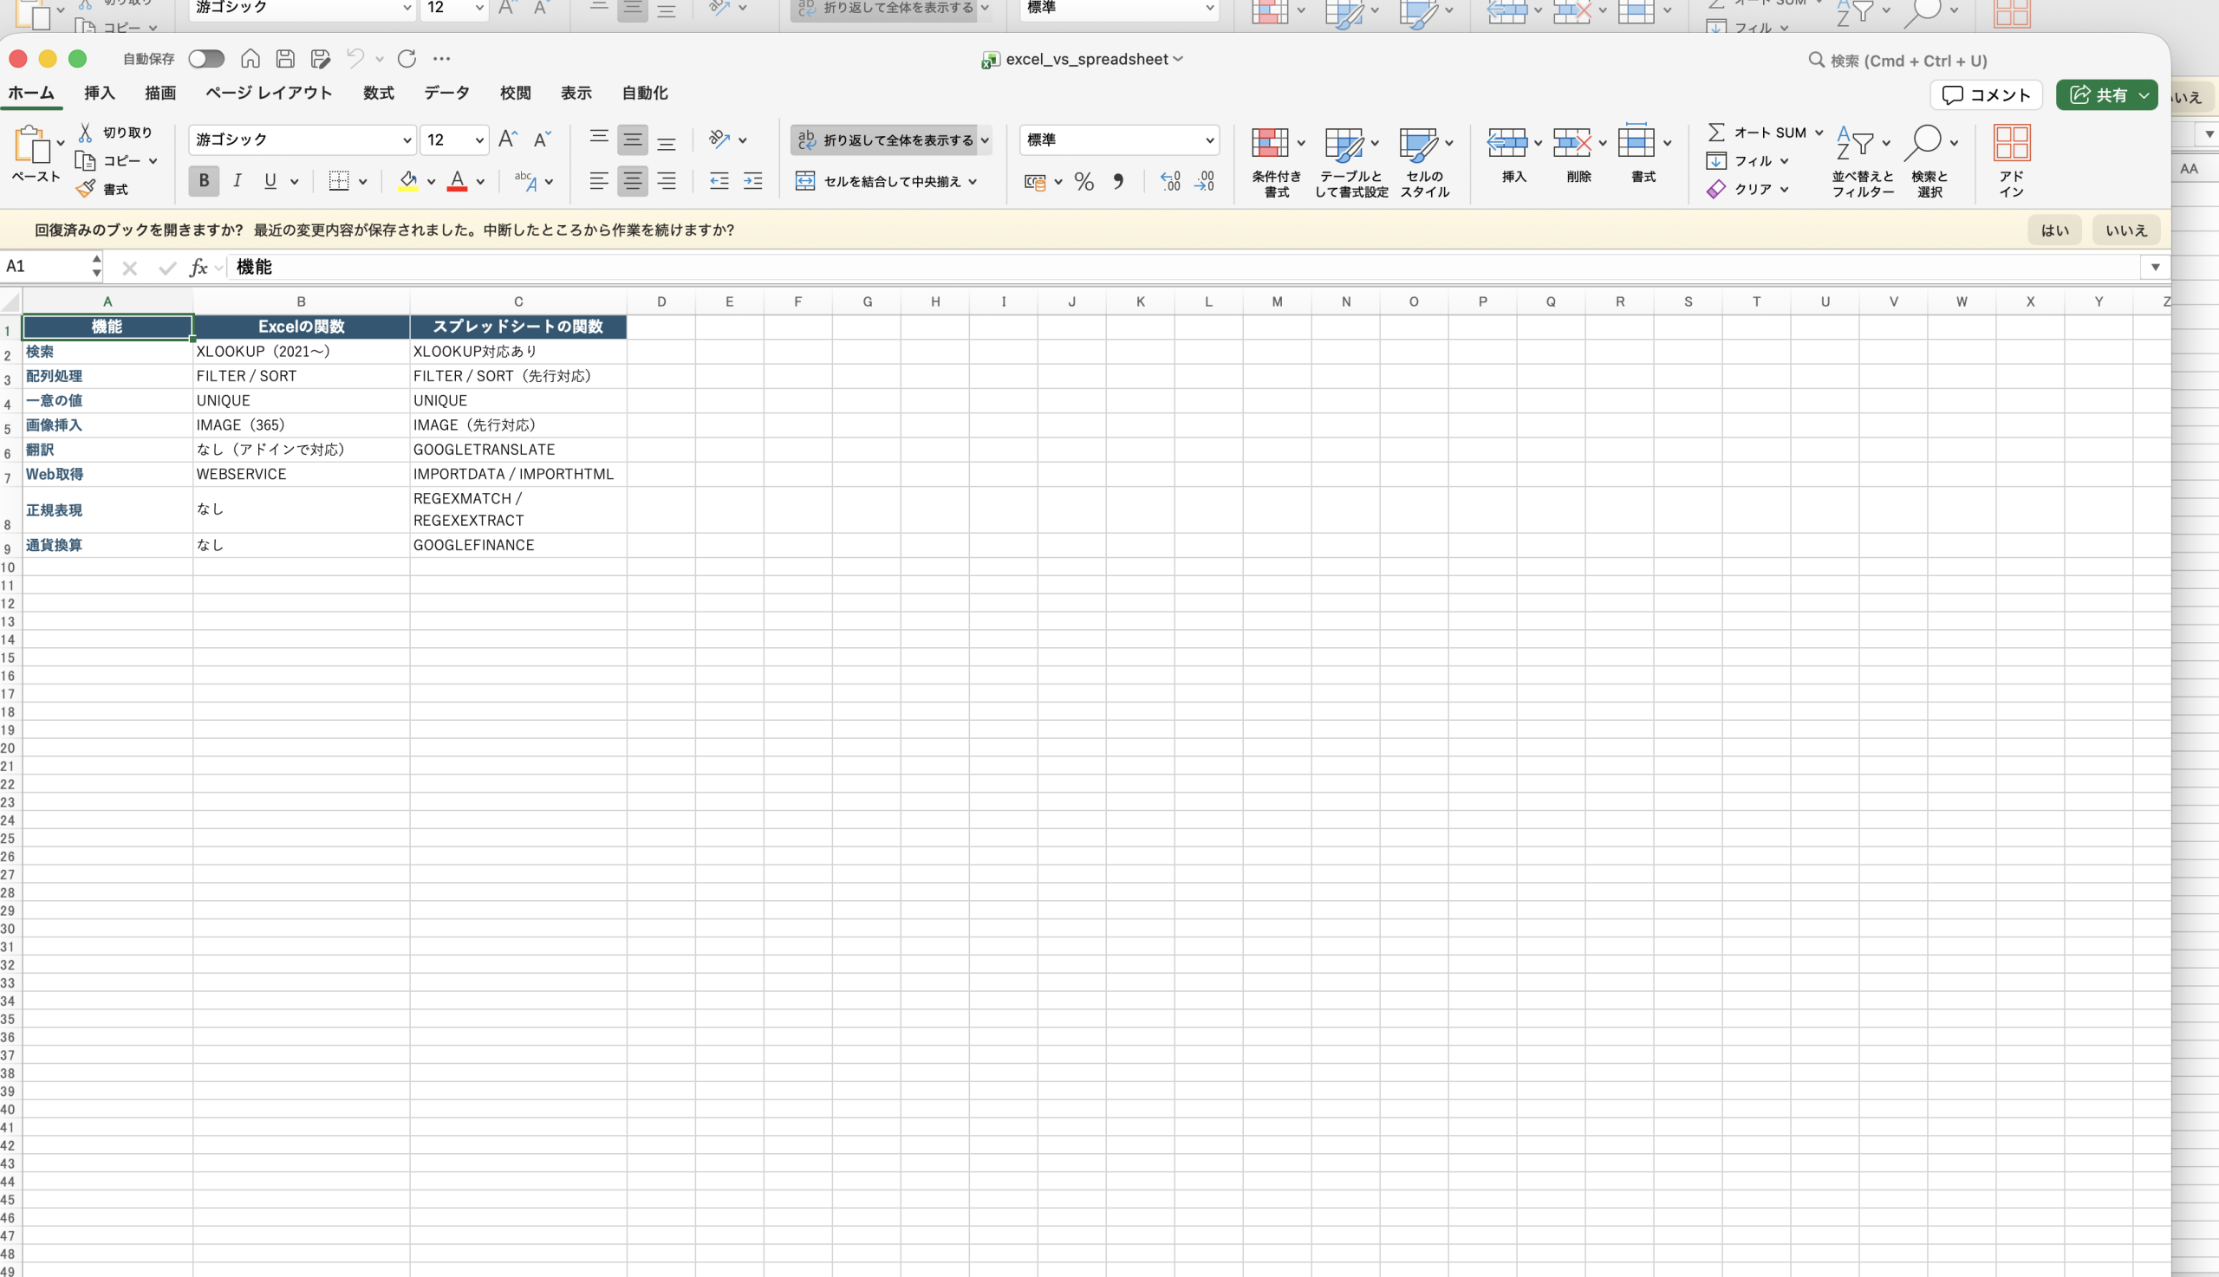The height and width of the screenshot is (1277, 2219).
Task: Apply yellow fill color swatch
Action: coord(408,182)
